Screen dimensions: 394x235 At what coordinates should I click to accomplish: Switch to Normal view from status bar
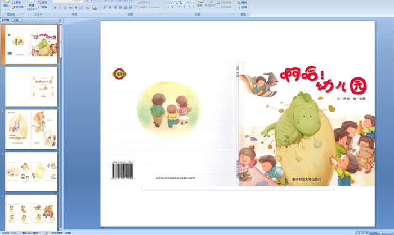tap(359, 233)
